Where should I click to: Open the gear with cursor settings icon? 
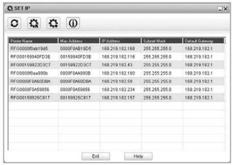34,23
